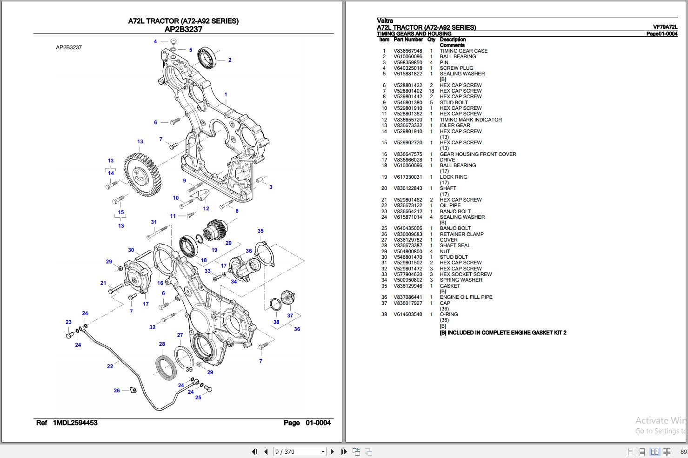This screenshot has width=688, height=458.
Task: Click the Page 01-0004 footer label
Action: coord(307,423)
